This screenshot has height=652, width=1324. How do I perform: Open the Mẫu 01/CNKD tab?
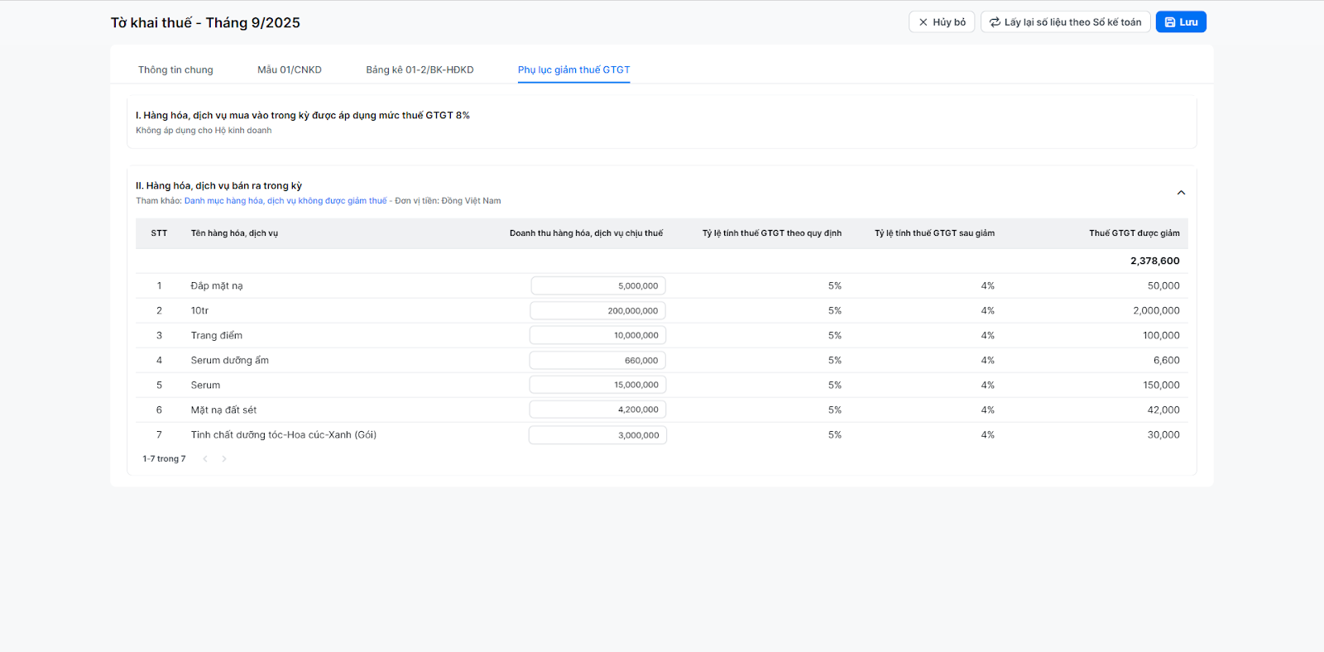coord(290,70)
